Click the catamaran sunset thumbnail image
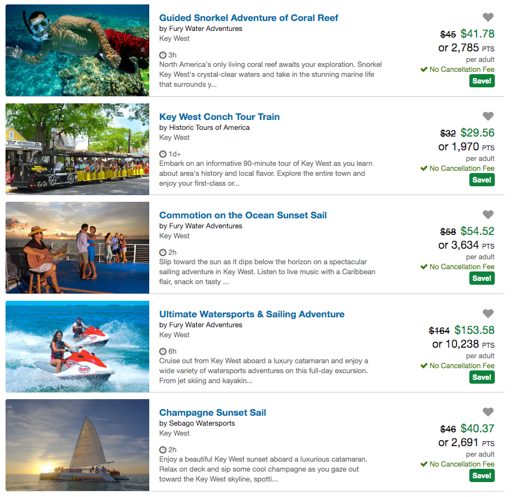Image resolution: width=518 pixels, height=497 pixels. pyautogui.click(x=77, y=445)
